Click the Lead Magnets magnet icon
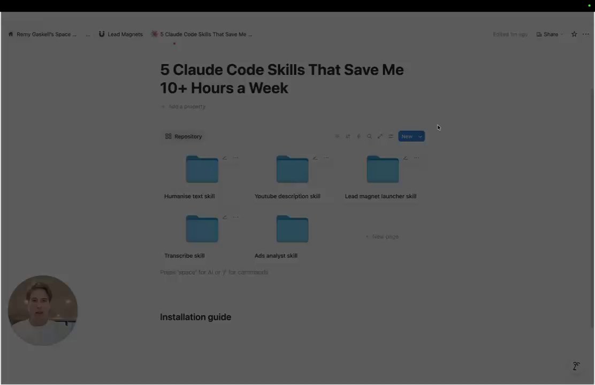This screenshot has width=595, height=385. 102,34
